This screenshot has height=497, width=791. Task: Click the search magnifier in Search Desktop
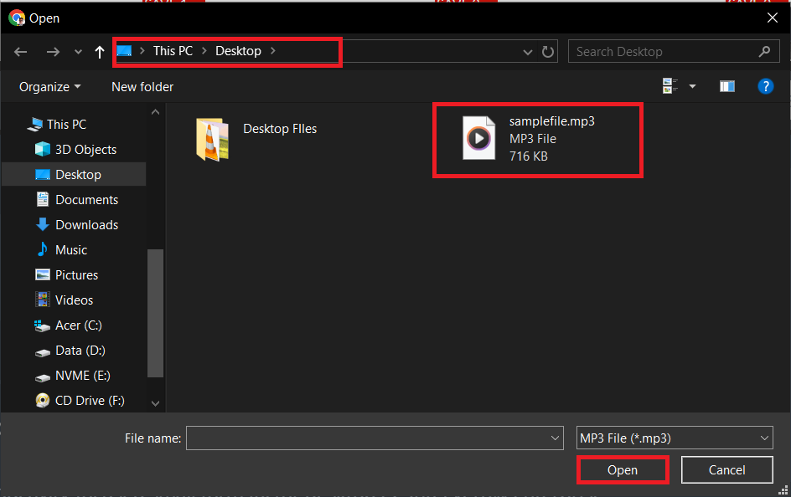click(763, 51)
